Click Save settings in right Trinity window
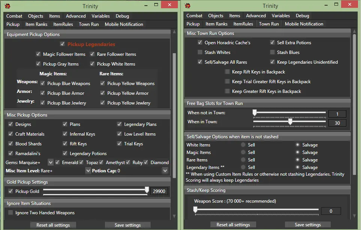Viewport: 361px width, 230px height. tap(308, 224)
